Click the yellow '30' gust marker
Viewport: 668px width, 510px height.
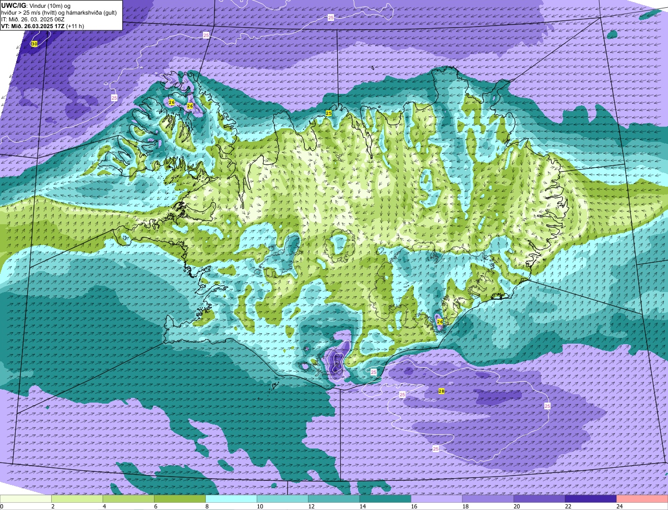34,44
